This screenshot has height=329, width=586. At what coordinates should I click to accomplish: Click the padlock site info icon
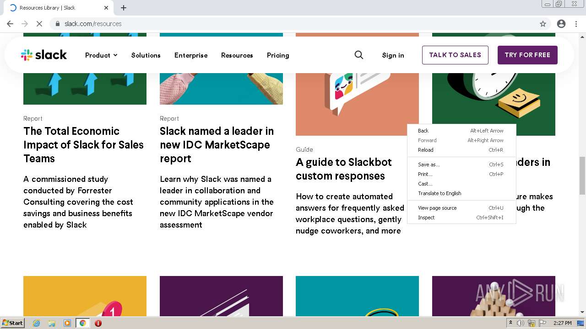[58, 24]
